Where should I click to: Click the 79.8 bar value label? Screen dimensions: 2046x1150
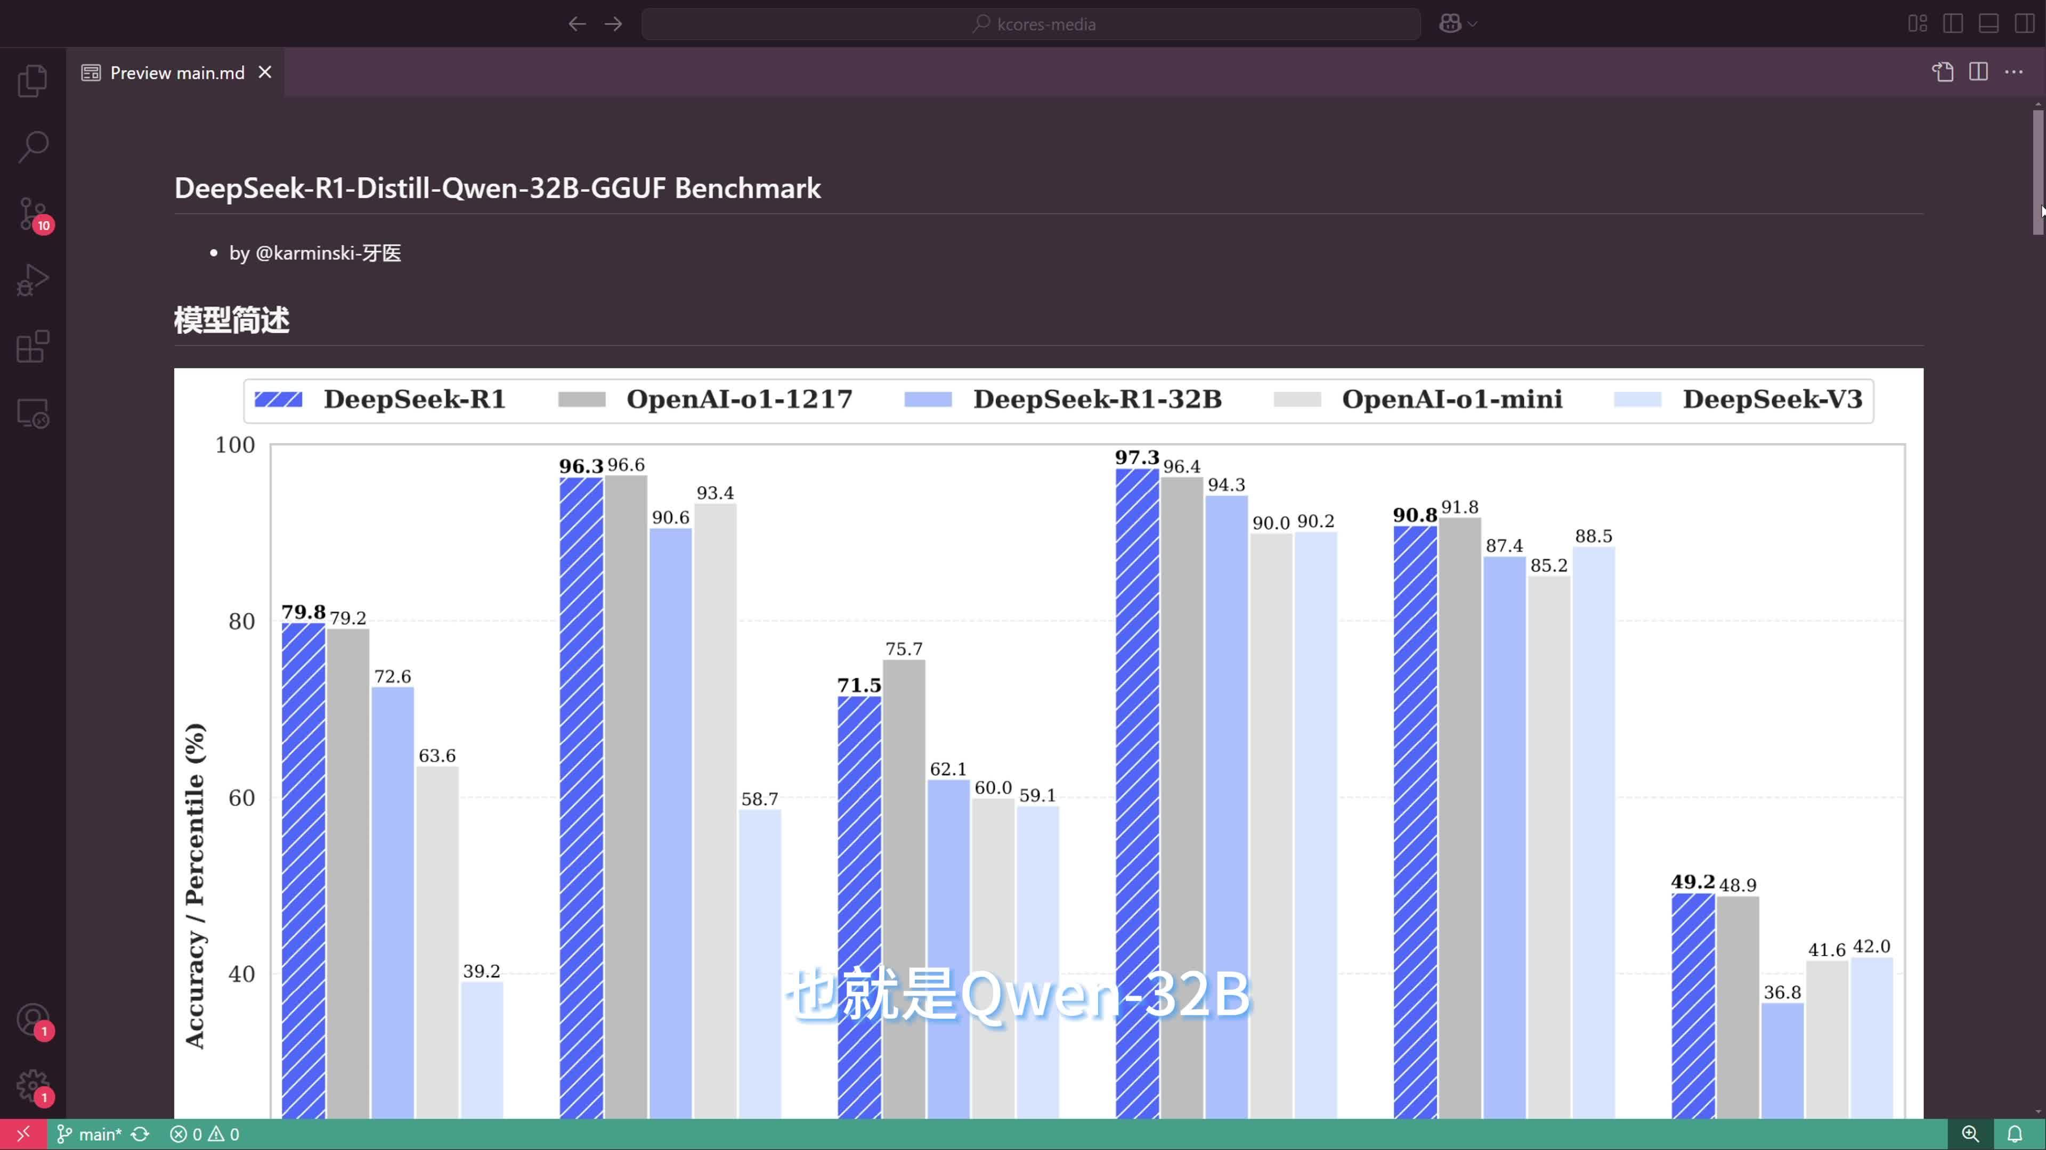click(x=303, y=612)
